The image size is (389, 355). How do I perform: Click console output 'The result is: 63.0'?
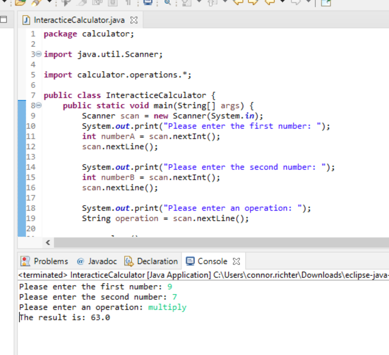click(x=65, y=318)
